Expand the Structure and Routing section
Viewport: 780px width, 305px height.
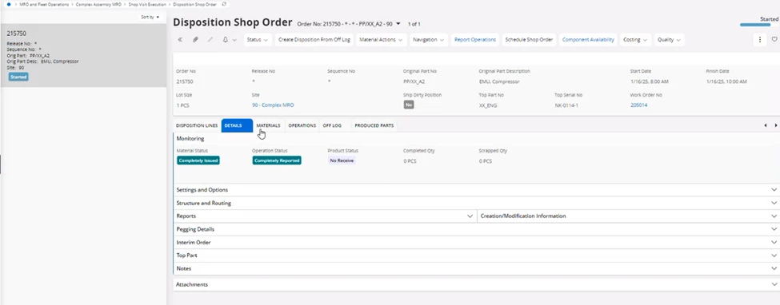pyautogui.click(x=477, y=203)
